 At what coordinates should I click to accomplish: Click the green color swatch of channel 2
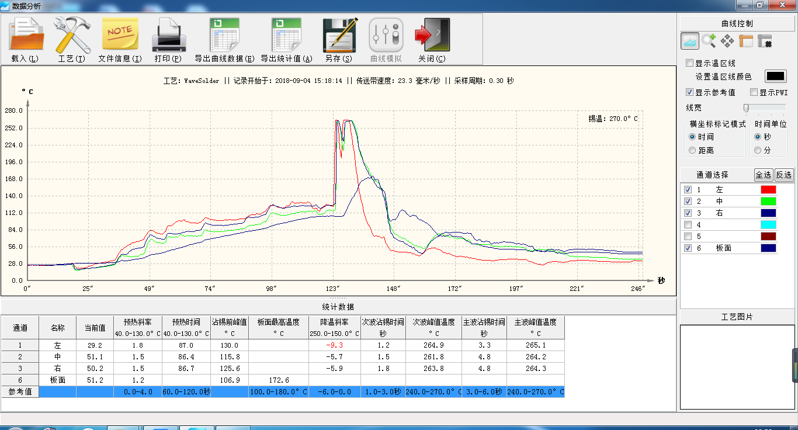[768, 201]
